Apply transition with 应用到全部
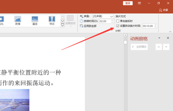The width and height of the screenshot is (173, 111). click(88, 26)
